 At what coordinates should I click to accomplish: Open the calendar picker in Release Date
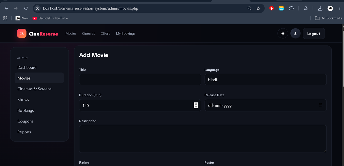click(321, 105)
